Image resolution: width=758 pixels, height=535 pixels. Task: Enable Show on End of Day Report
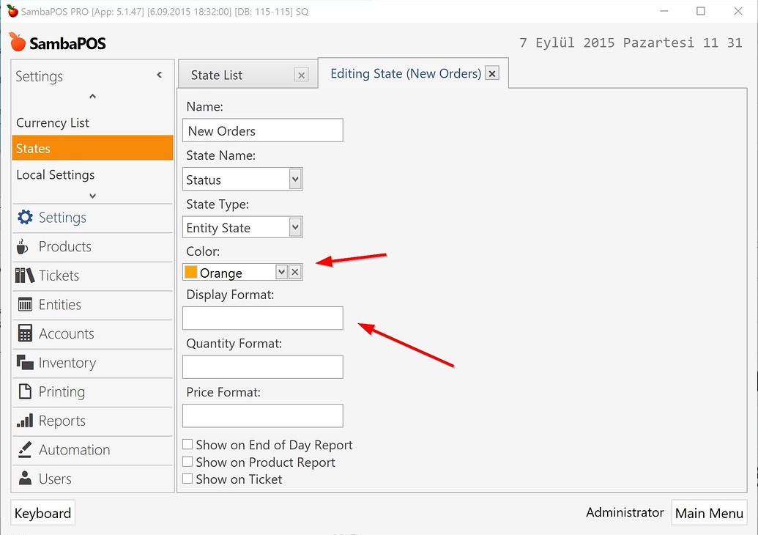[x=187, y=444]
